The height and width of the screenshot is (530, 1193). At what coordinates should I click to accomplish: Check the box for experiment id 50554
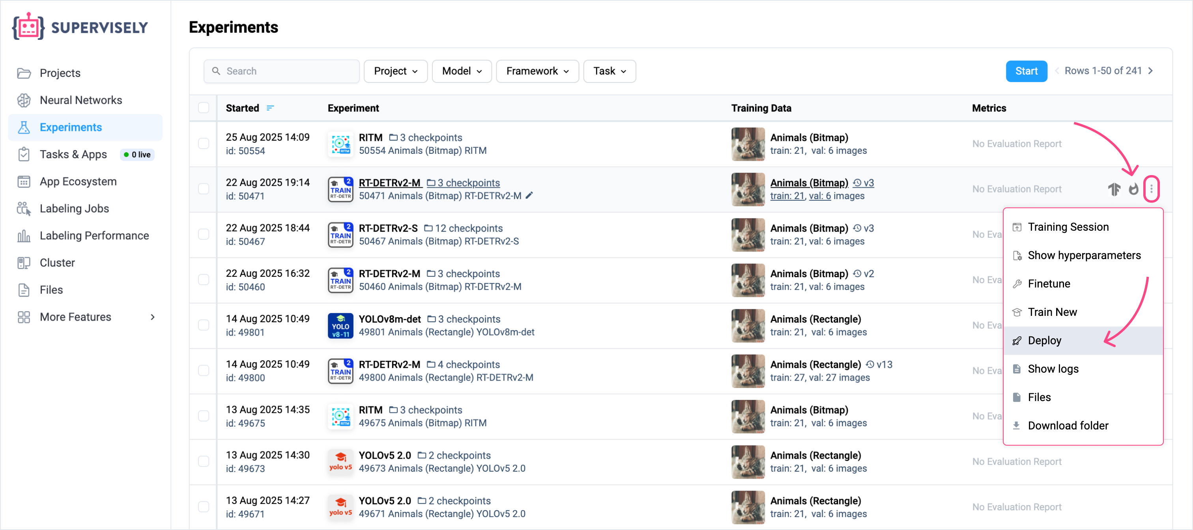pyautogui.click(x=203, y=144)
